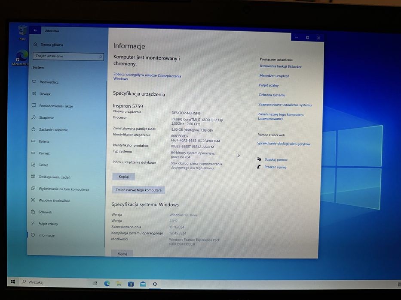Click Settings gear on taskbar
The height and width of the screenshot is (300, 401).
pos(155,284)
